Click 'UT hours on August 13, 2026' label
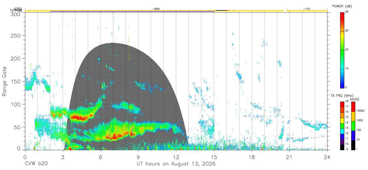Image resolution: width=368 pixels, height=170 pixels. coord(176,164)
